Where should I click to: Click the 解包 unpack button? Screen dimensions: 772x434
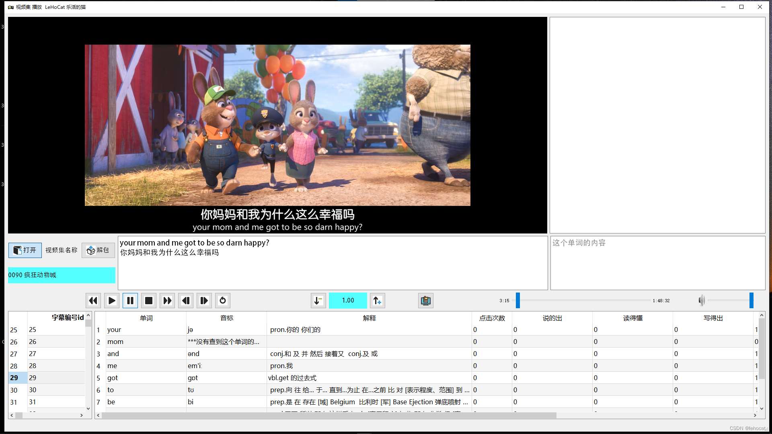98,250
